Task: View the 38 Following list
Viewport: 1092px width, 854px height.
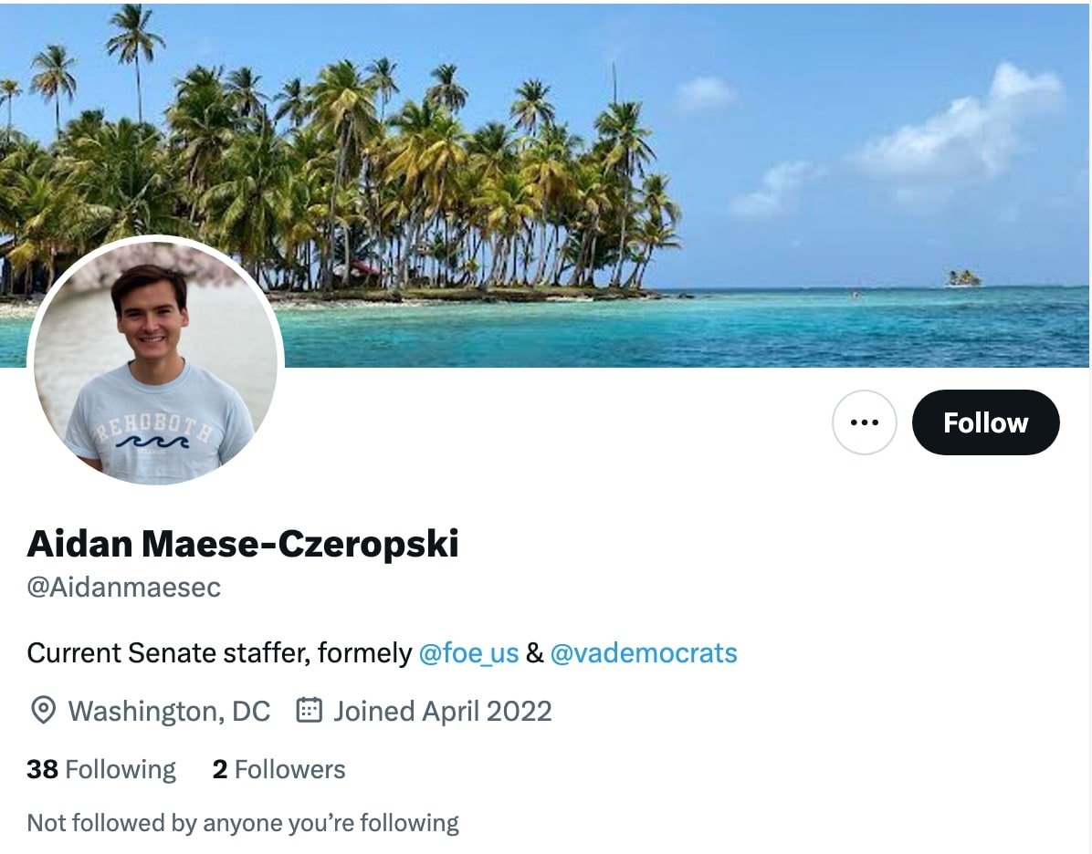Action: click(x=101, y=769)
